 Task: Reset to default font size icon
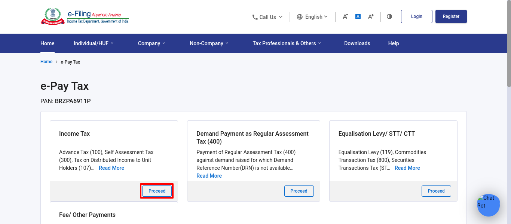358,16
